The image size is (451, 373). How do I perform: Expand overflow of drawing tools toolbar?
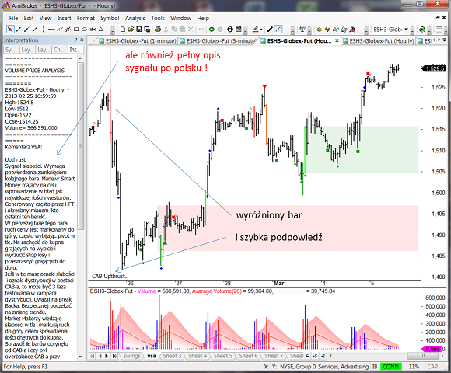click(113, 30)
